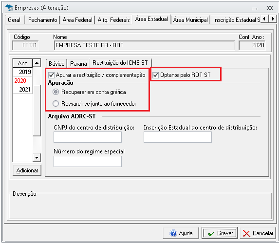Switch to the Paraná sub-tab
Viewport: 279px width, 243px height.
point(78,63)
